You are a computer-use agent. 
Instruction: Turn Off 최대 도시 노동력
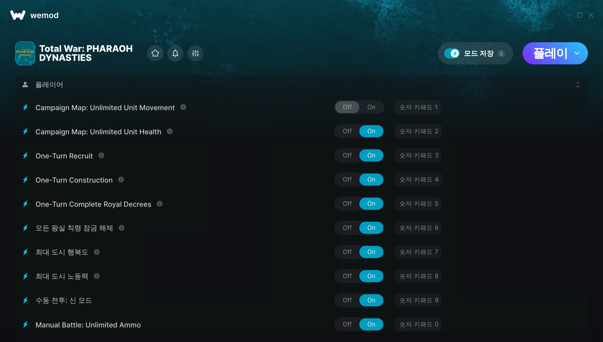347,276
